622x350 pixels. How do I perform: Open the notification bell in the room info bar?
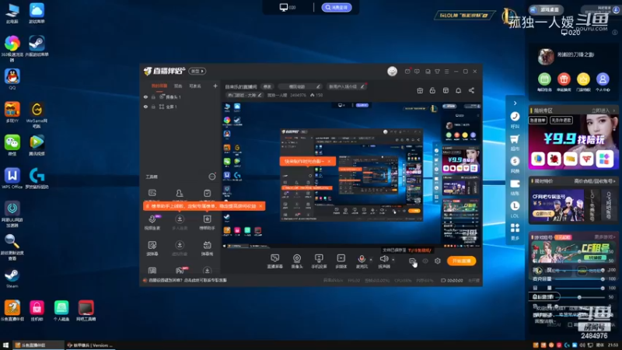point(458,90)
